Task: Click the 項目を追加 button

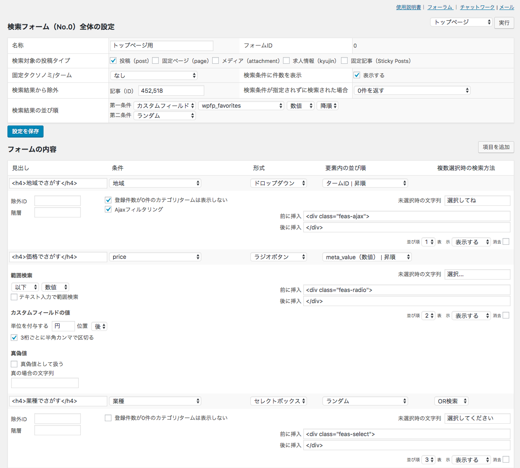Action: 496,147
